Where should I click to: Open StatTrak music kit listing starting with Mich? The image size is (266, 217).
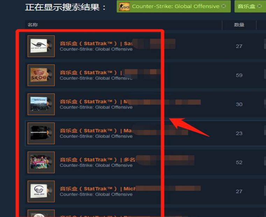[98, 189]
